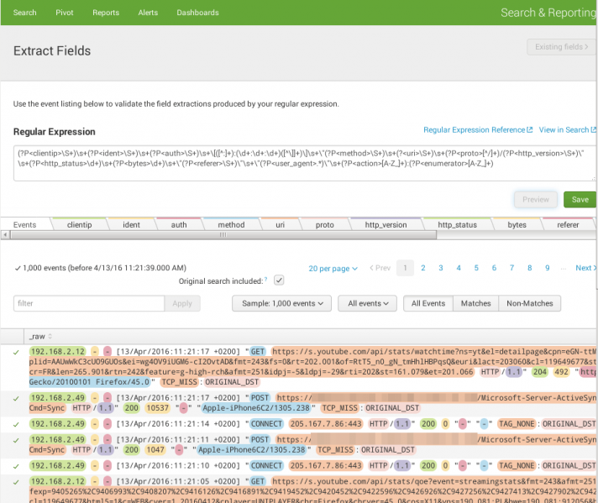
Task: Go to results page 6
Action: point(494,268)
